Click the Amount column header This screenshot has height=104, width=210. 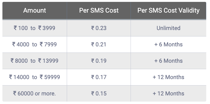click(x=34, y=10)
